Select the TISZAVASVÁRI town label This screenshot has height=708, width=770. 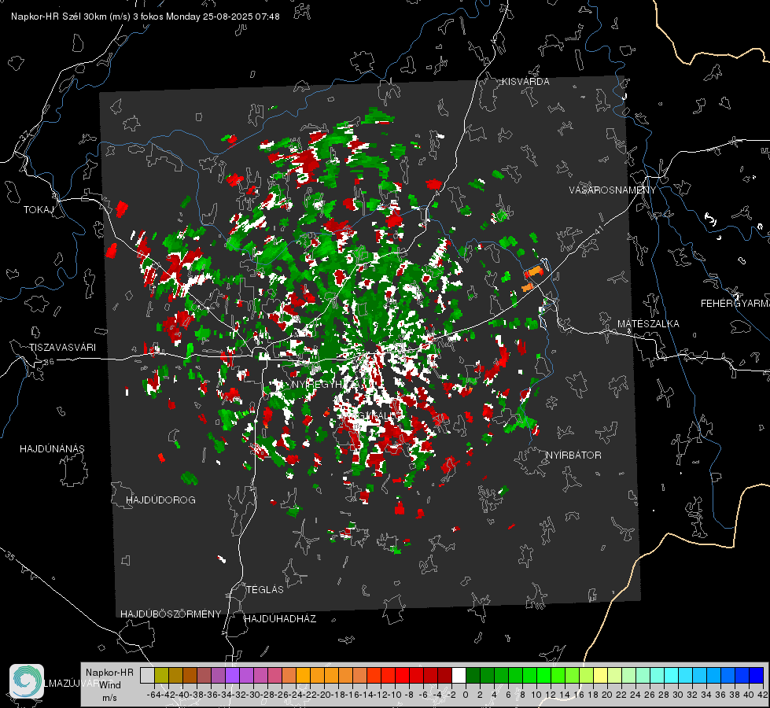[62, 348]
